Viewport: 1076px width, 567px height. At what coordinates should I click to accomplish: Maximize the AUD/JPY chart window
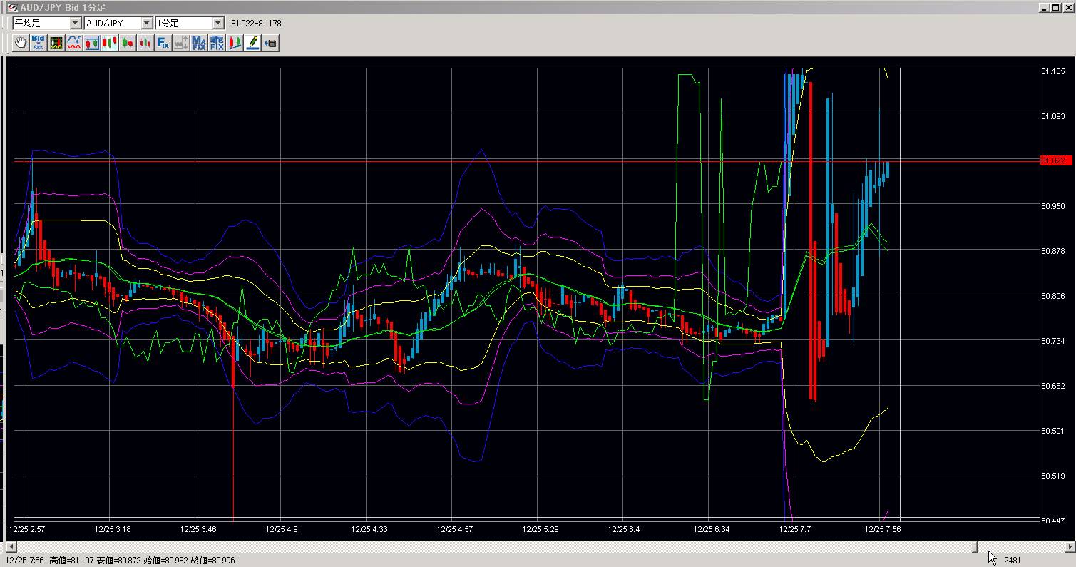coord(1055,7)
